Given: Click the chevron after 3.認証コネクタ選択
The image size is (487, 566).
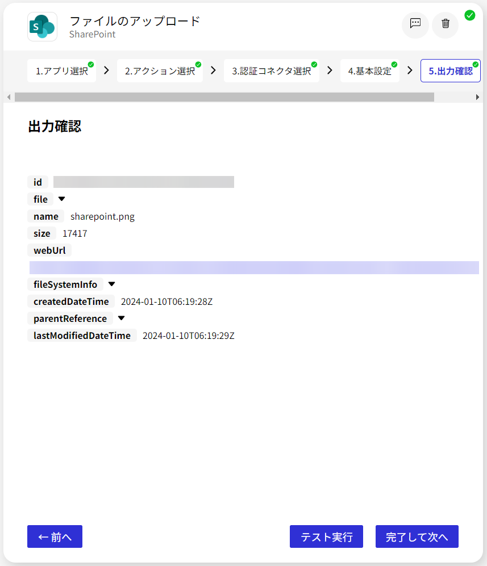Looking at the screenshot, I should tap(330, 70).
